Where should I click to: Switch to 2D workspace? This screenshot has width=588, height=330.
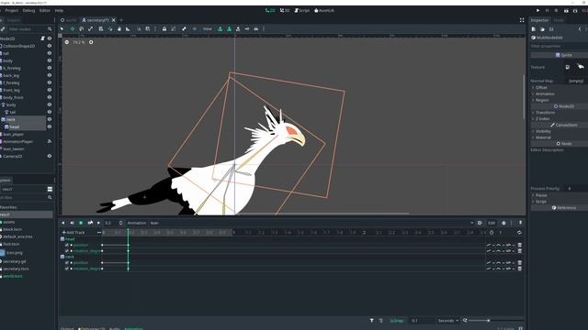pos(270,10)
